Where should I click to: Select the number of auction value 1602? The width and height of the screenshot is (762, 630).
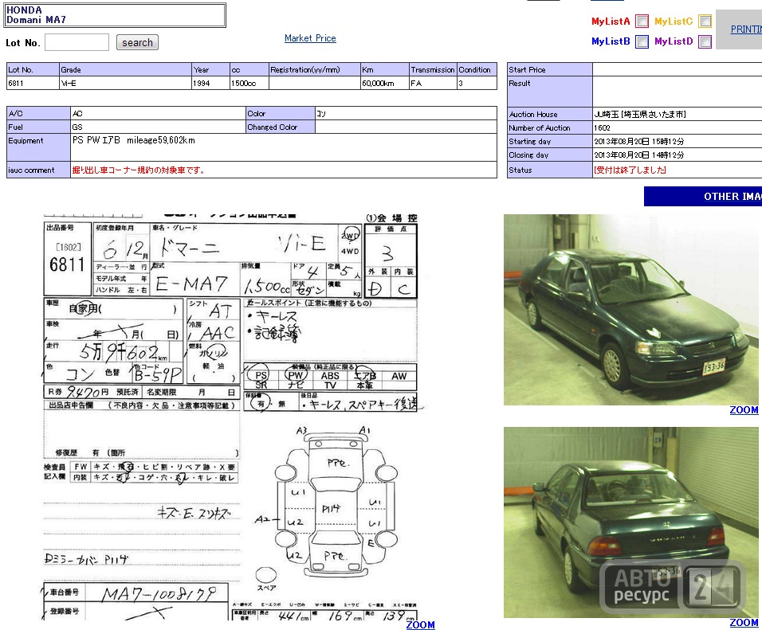[602, 127]
